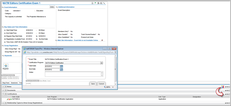
Task: Click the ADD icon on the Notes bar
Action: pyautogui.click(x=227, y=87)
